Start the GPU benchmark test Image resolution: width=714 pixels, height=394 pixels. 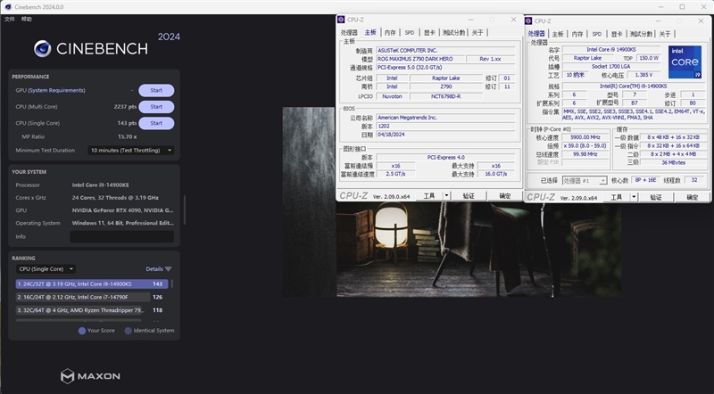coord(156,90)
